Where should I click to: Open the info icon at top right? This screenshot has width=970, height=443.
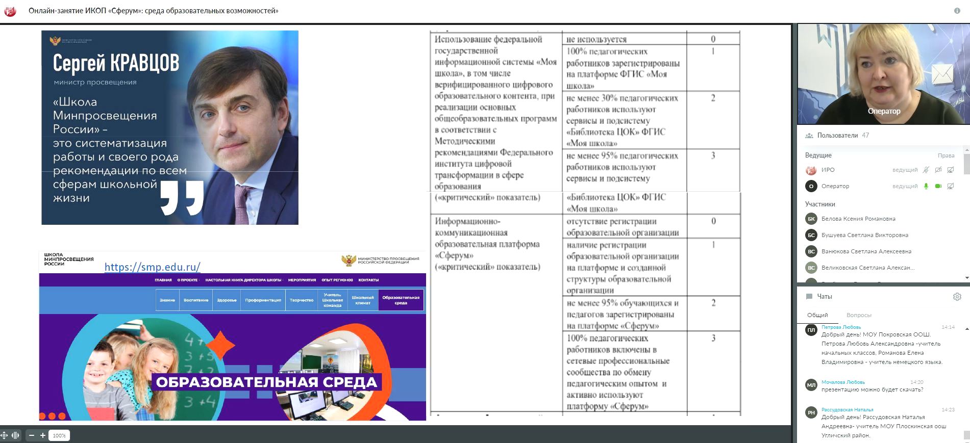tap(957, 11)
